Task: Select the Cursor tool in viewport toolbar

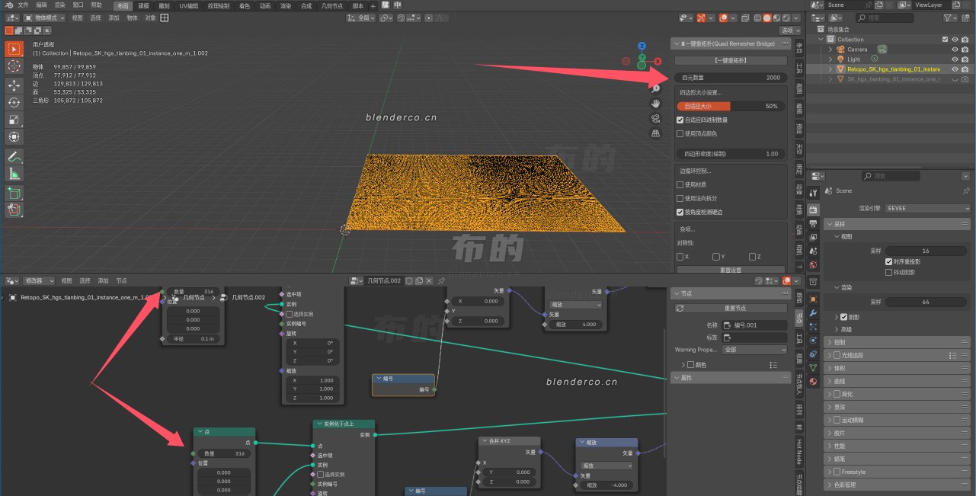Action: click(14, 67)
